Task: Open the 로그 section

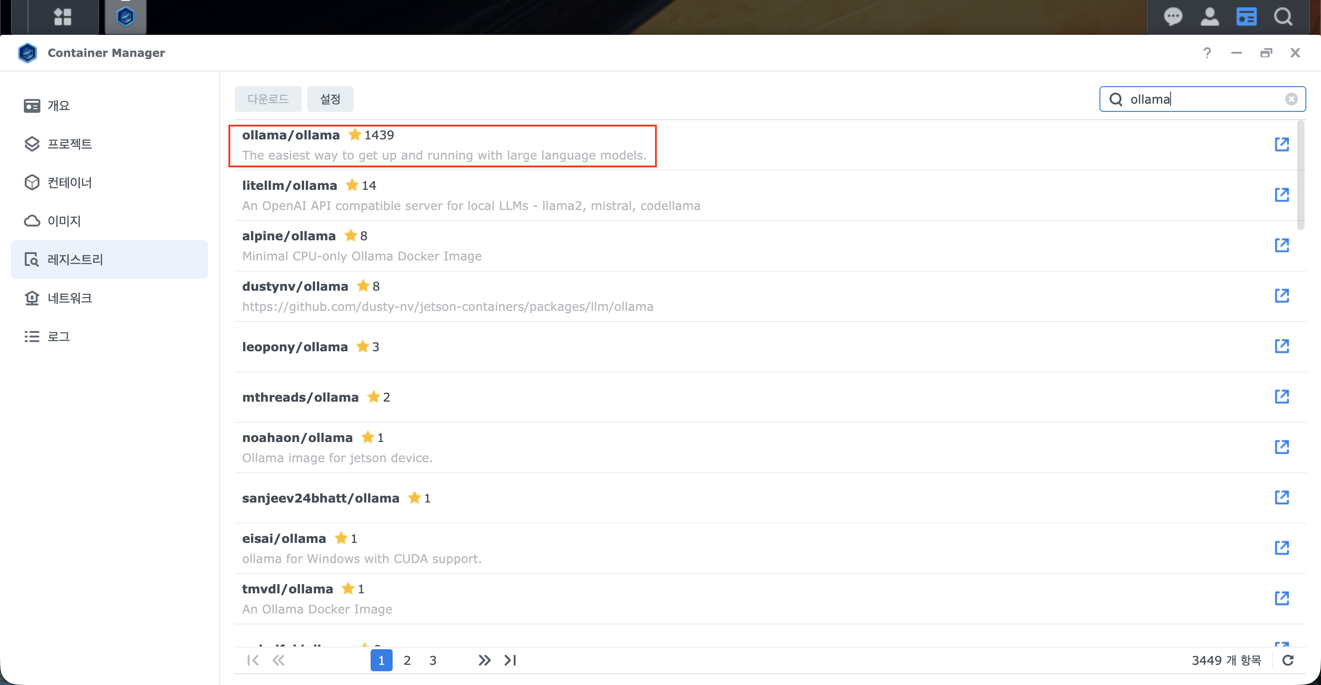Action: click(x=58, y=337)
